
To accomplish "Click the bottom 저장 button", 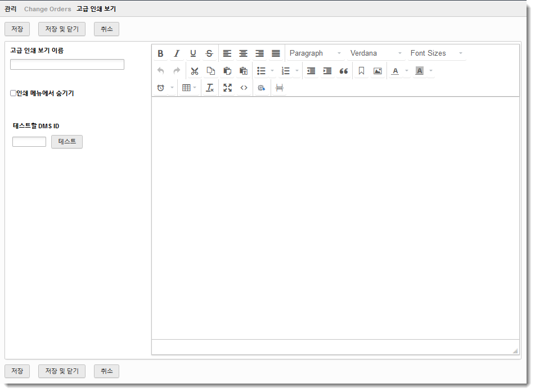I will [17, 371].
